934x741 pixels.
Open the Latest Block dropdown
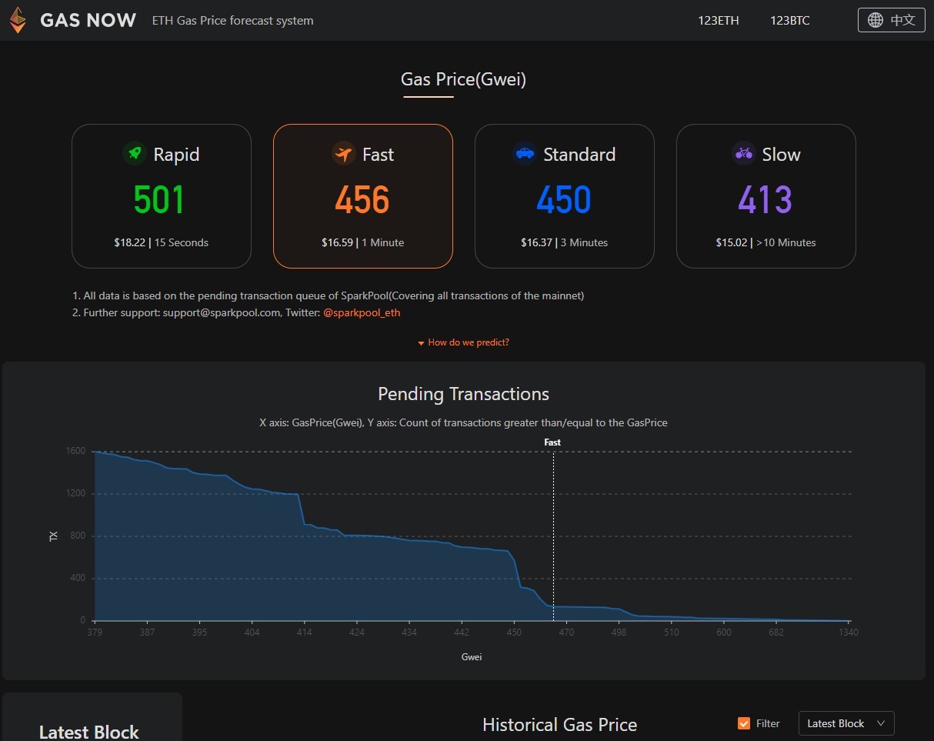click(846, 723)
